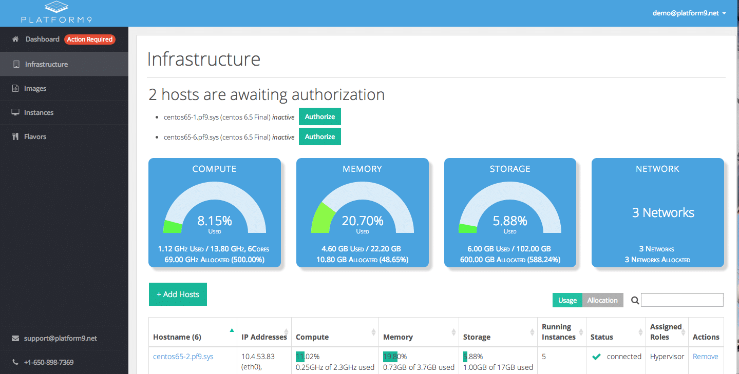Click the Infrastructure server icon in sidebar
Viewport: 739px width, 374px height.
click(16, 64)
